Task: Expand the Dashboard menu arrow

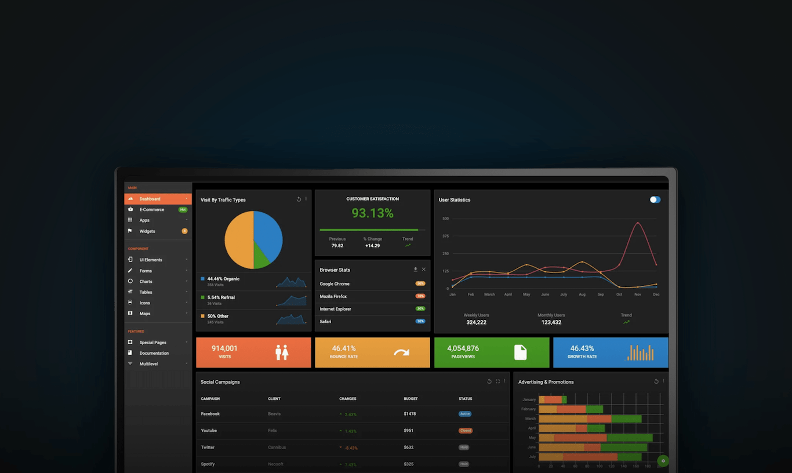Action: [x=187, y=199]
